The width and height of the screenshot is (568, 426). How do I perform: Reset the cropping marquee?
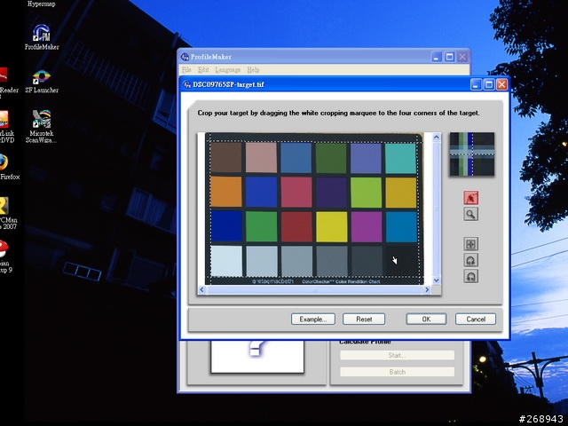[x=364, y=319]
